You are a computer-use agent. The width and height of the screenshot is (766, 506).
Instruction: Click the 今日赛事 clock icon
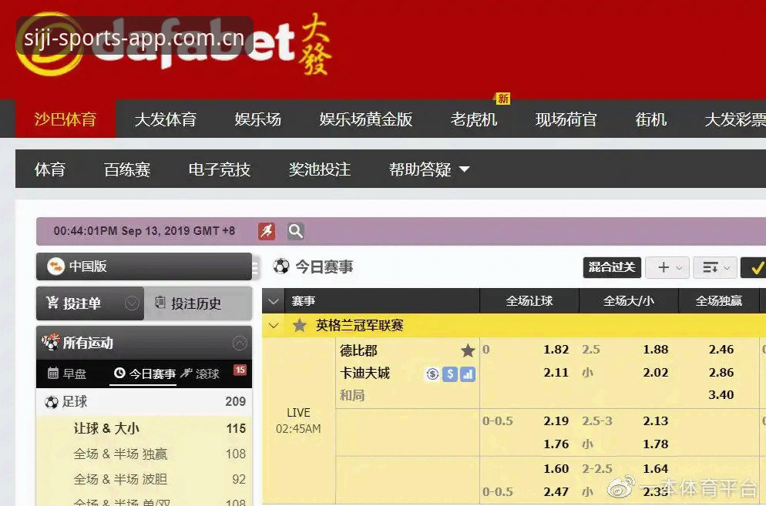[x=119, y=374]
